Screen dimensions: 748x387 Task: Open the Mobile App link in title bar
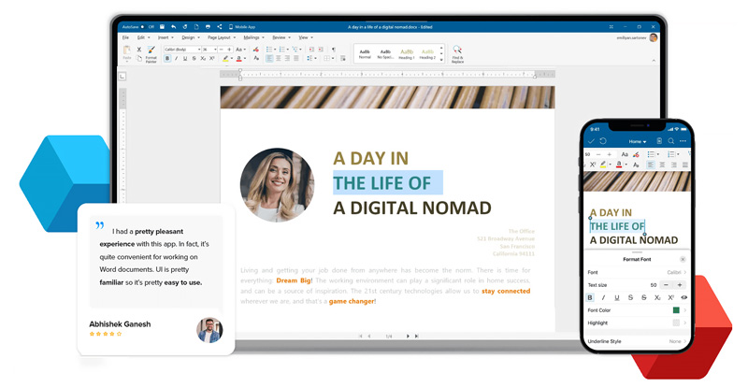click(x=242, y=27)
